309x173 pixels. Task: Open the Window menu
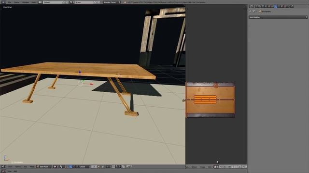[x=26, y=2]
